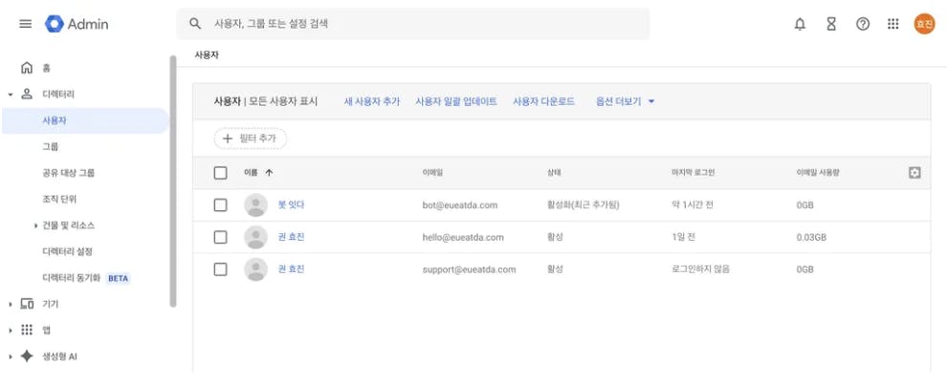Expand the 앱 section arrow
The image size is (947, 384).
[x=11, y=331]
